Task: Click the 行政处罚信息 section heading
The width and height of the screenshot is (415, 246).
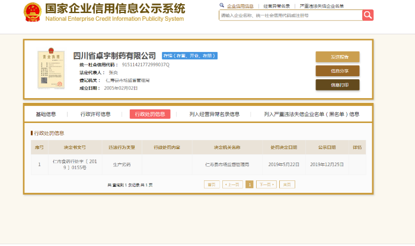Action: (x=49, y=133)
